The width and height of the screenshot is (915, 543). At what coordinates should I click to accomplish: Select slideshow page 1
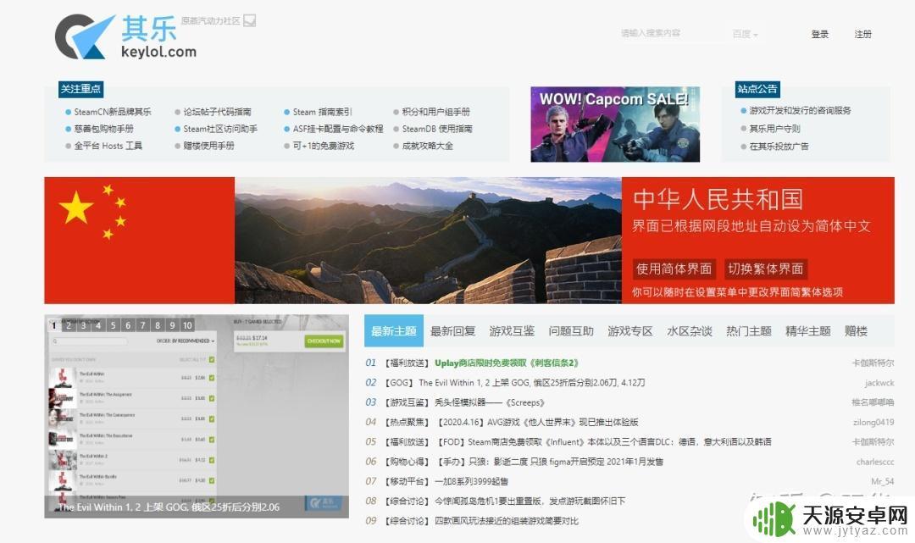tap(54, 325)
